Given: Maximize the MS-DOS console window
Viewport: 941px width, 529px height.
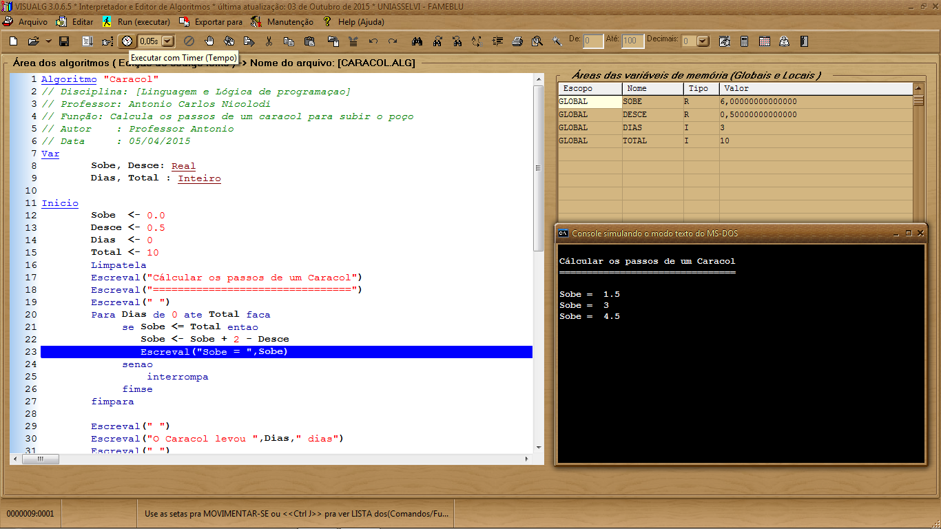Looking at the screenshot, I should 909,234.
